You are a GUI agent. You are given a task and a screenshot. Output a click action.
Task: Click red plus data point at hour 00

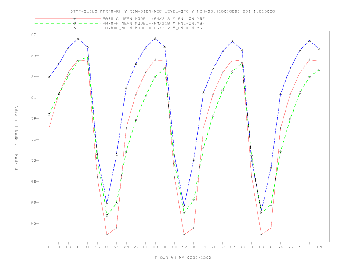(x=49, y=128)
